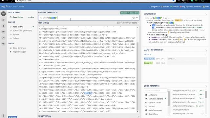The width and height of the screenshot is (210, 118).
Task: Switch to unit tests
Action: [128, 23]
